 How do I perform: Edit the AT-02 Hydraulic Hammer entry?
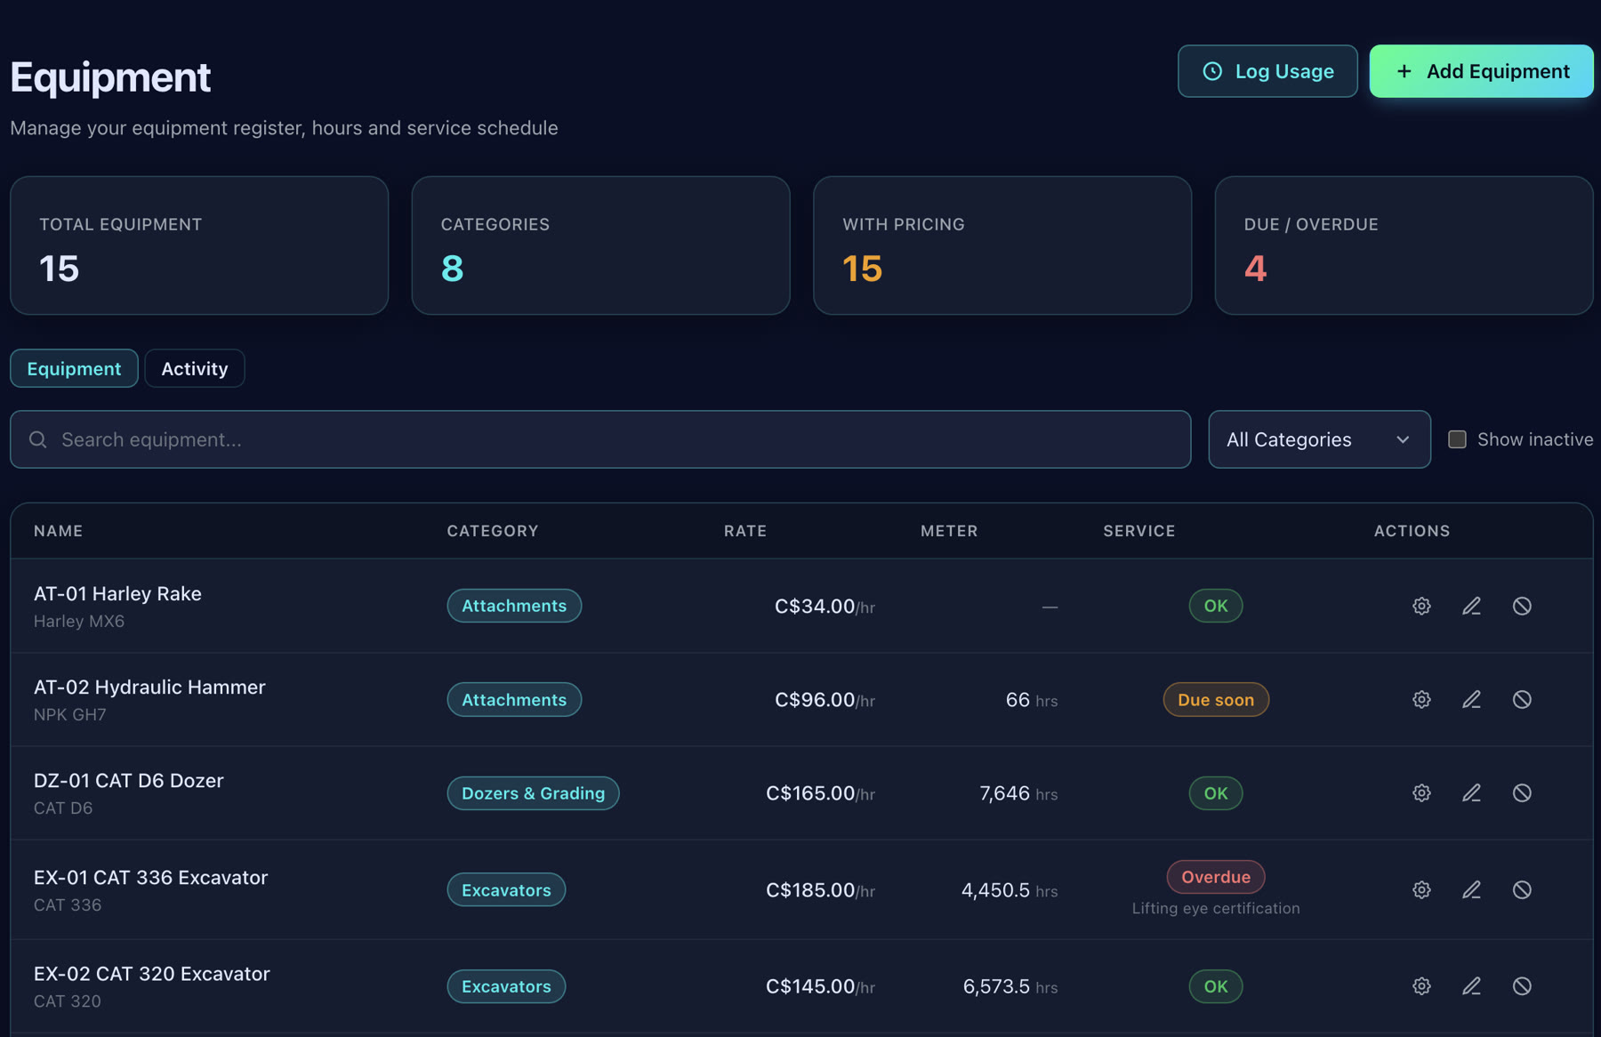point(1472,700)
